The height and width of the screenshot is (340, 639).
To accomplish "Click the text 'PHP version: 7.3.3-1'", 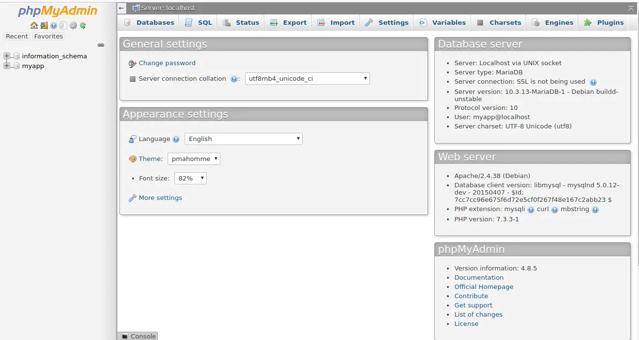I will 486,219.
